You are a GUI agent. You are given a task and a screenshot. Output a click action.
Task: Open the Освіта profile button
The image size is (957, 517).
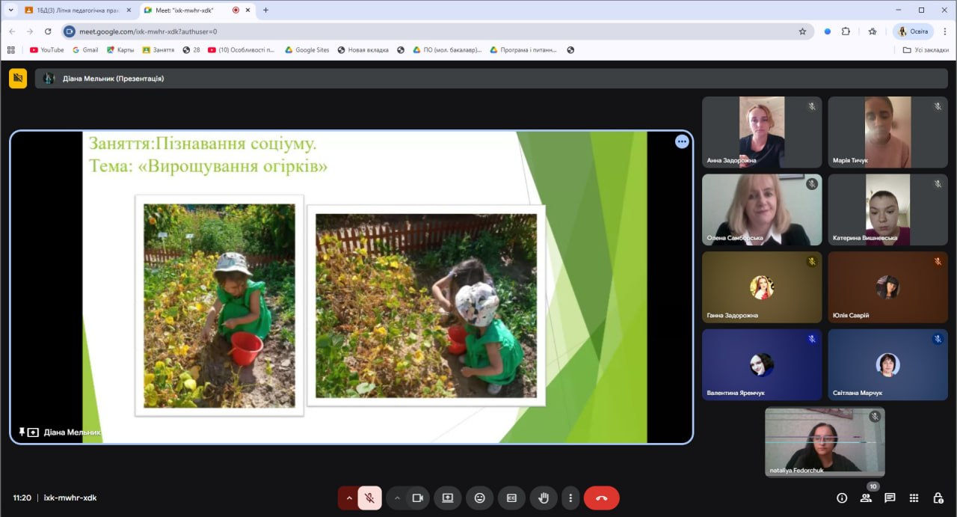[x=914, y=31]
